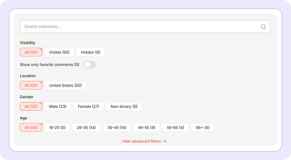Choose age range 46-55 (9)
The width and height of the screenshot is (291, 160).
(147, 127)
